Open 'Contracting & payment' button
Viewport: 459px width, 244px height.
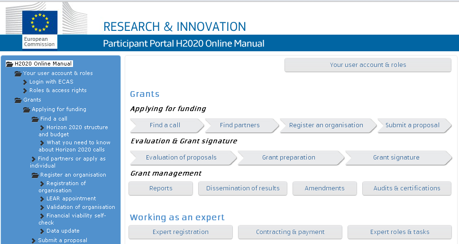click(290, 232)
